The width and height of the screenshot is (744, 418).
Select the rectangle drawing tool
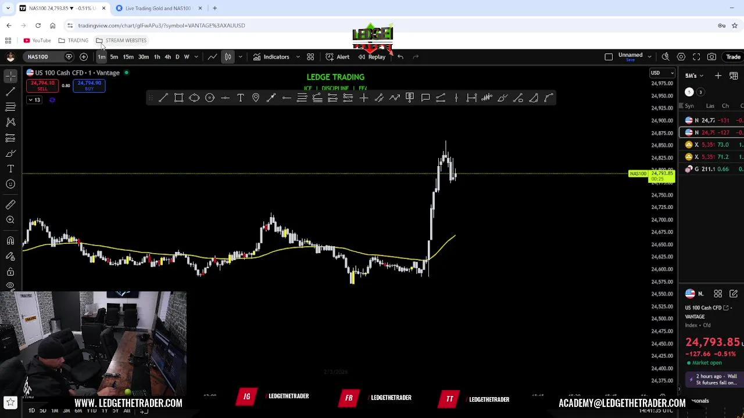click(179, 98)
